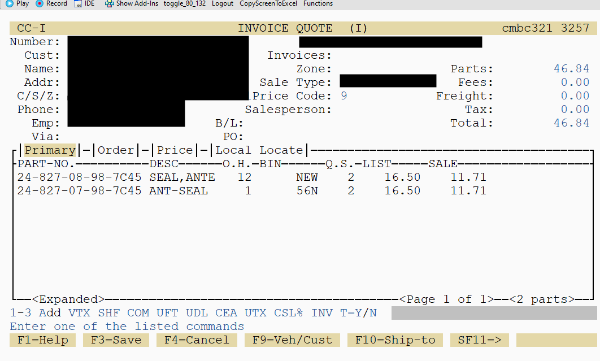Click the Via: field label
Screen dimensions: 600x361
[46, 137]
